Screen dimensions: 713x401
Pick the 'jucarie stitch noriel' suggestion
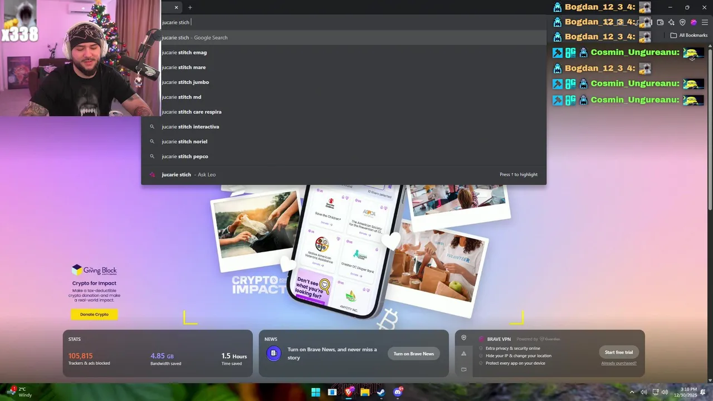pyautogui.click(x=344, y=141)
